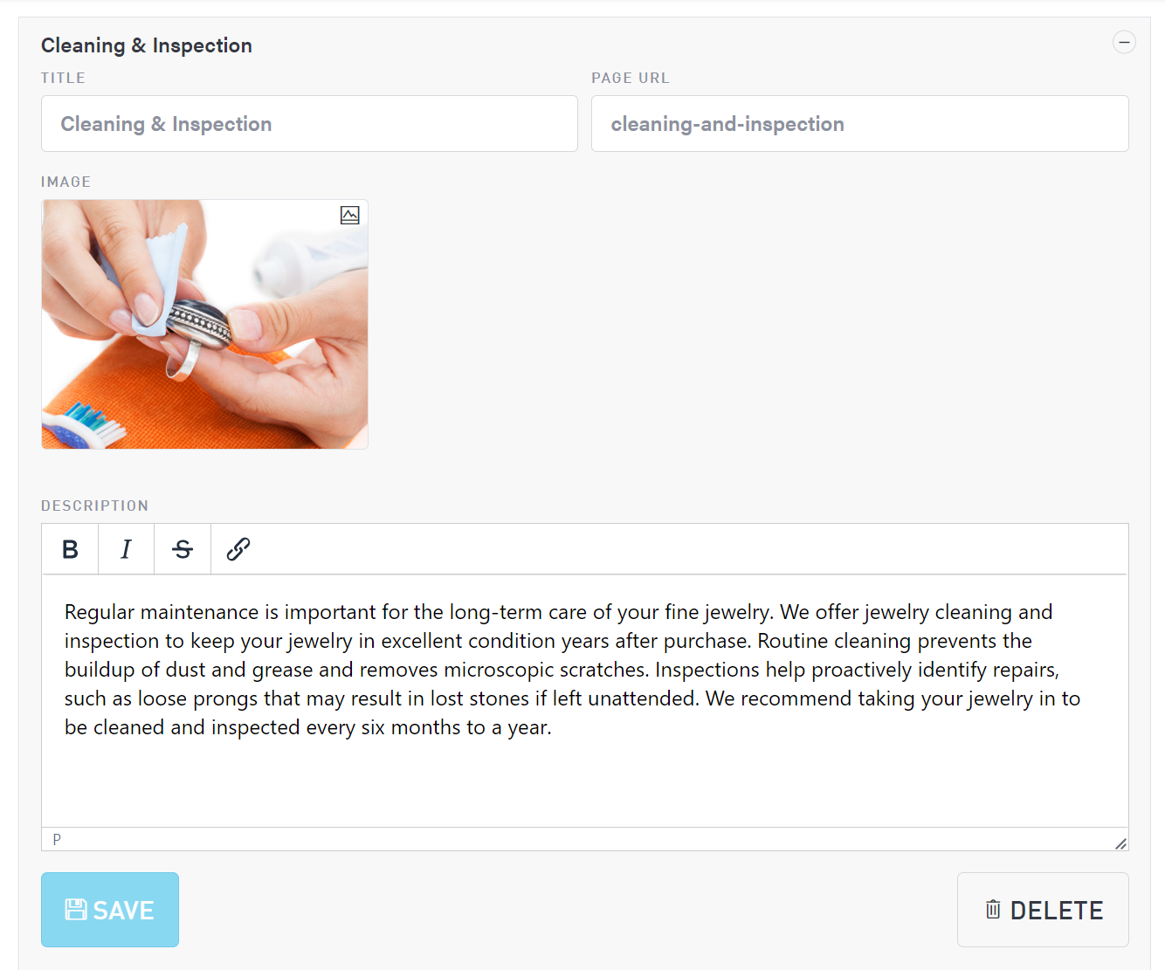The height and width of the screenshot is (970, 1165).
Task: Click the replace image icon on thumbnail
Action: tap(350, 216)
